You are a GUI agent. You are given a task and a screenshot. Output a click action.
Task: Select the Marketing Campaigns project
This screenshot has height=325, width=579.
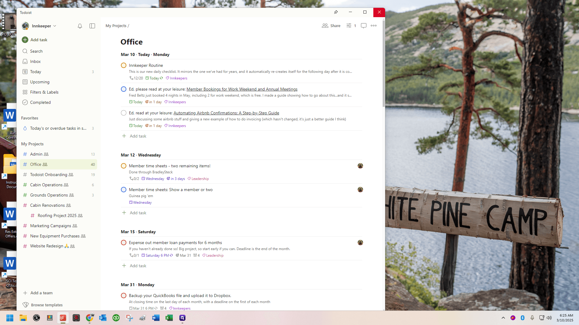pos(59,226)
